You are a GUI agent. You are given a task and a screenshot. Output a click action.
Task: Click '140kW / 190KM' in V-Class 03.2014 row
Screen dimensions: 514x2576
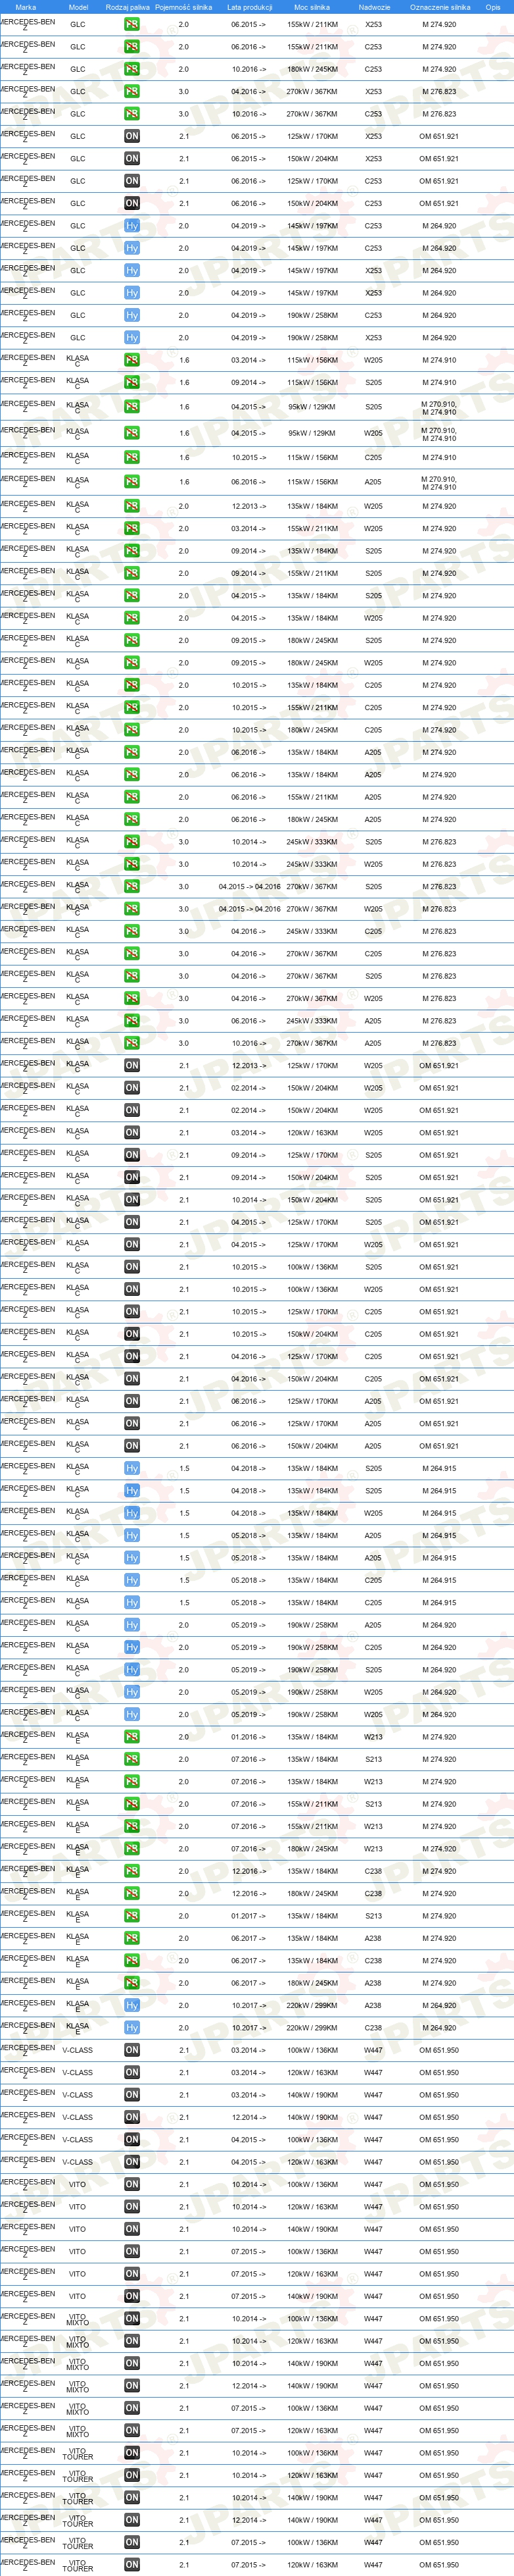tap(312, 2095)
